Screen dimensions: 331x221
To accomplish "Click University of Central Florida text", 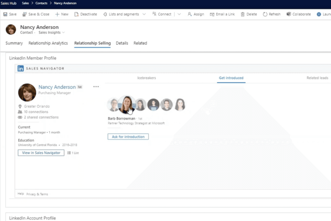I will point(37,145).
